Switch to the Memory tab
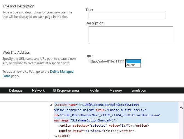The image size is (184, 139). pyautogui.click(x=116, y=90)
